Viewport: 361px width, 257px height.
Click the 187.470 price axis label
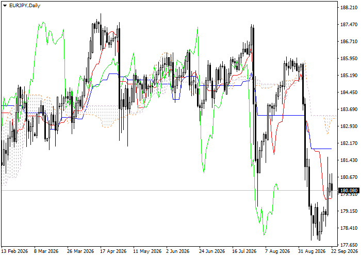pyautogui.click(x=349, y=25)
